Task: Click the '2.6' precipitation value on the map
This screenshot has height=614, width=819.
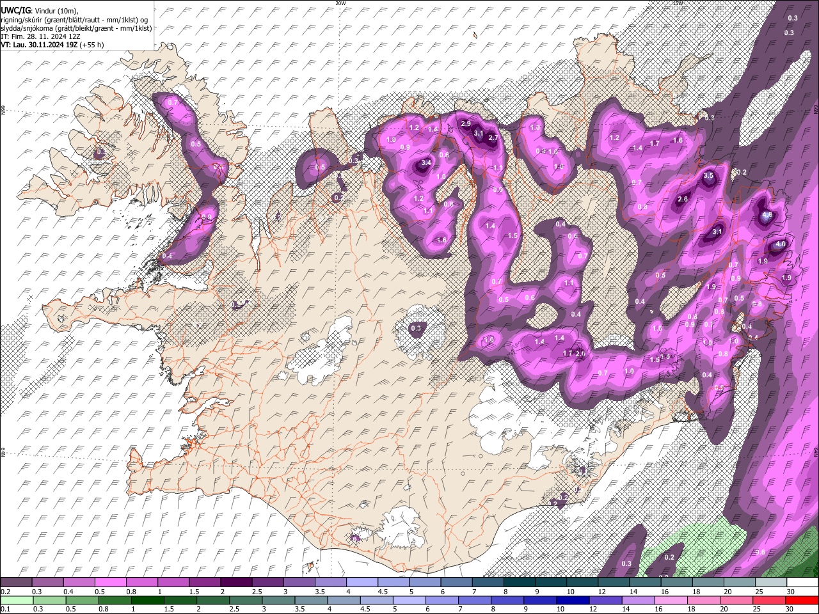Action: click(x=683, y=200)
